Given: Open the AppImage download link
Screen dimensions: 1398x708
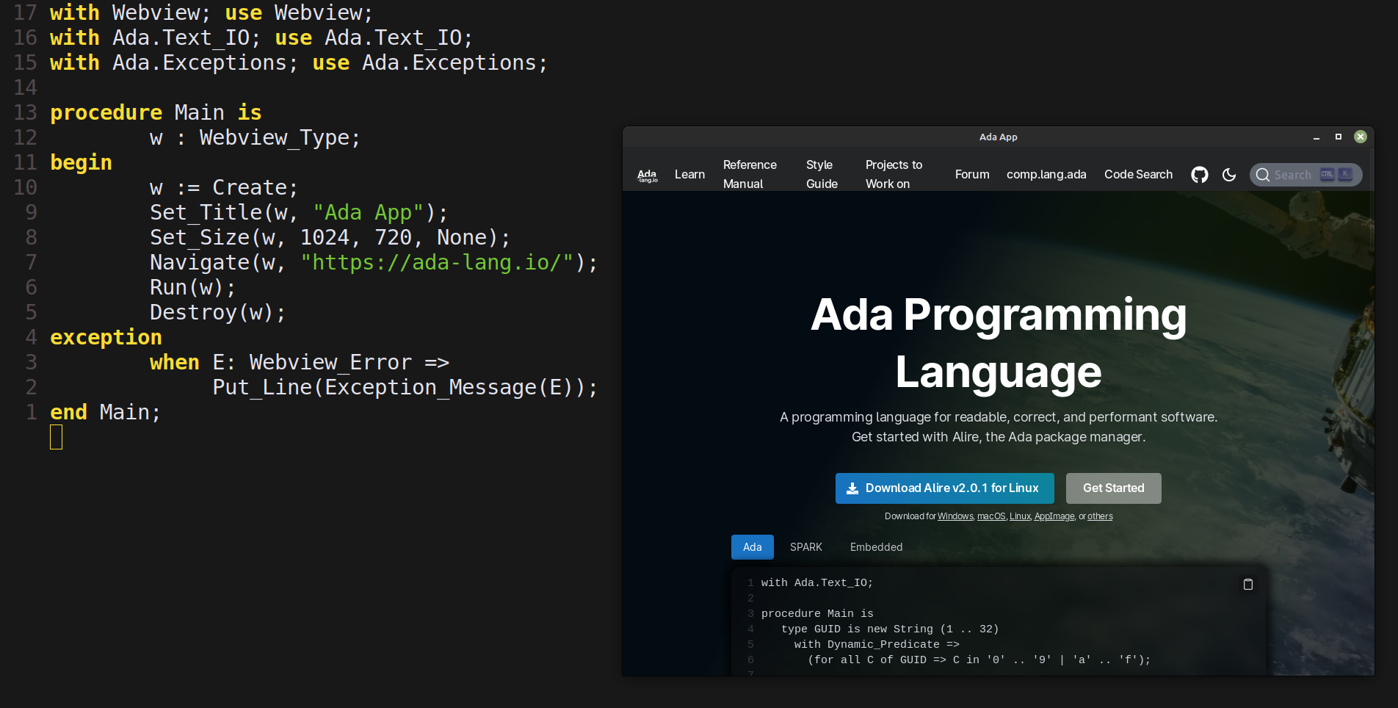Looking at the screenshot, I should 1054,516.
